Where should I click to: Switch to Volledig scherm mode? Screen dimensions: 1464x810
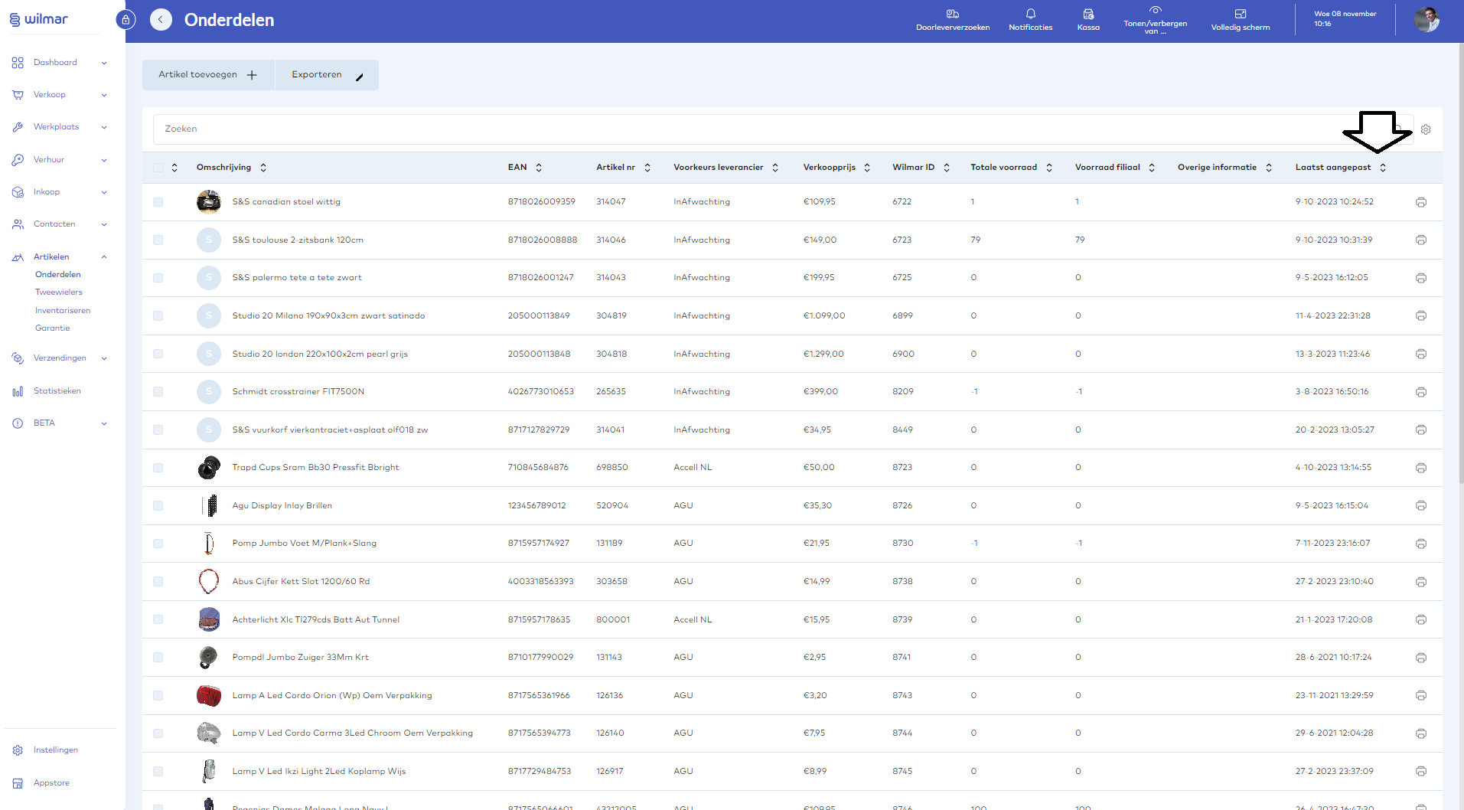coord(1240,14)
